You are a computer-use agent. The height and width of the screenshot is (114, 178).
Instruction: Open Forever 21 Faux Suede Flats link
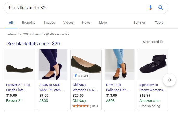coord(18,87)
